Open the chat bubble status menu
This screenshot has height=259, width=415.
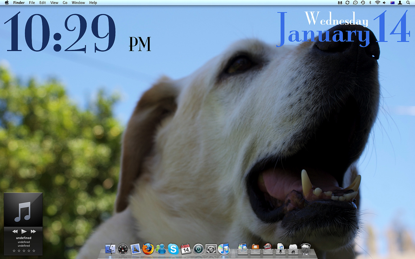[355, 3]
